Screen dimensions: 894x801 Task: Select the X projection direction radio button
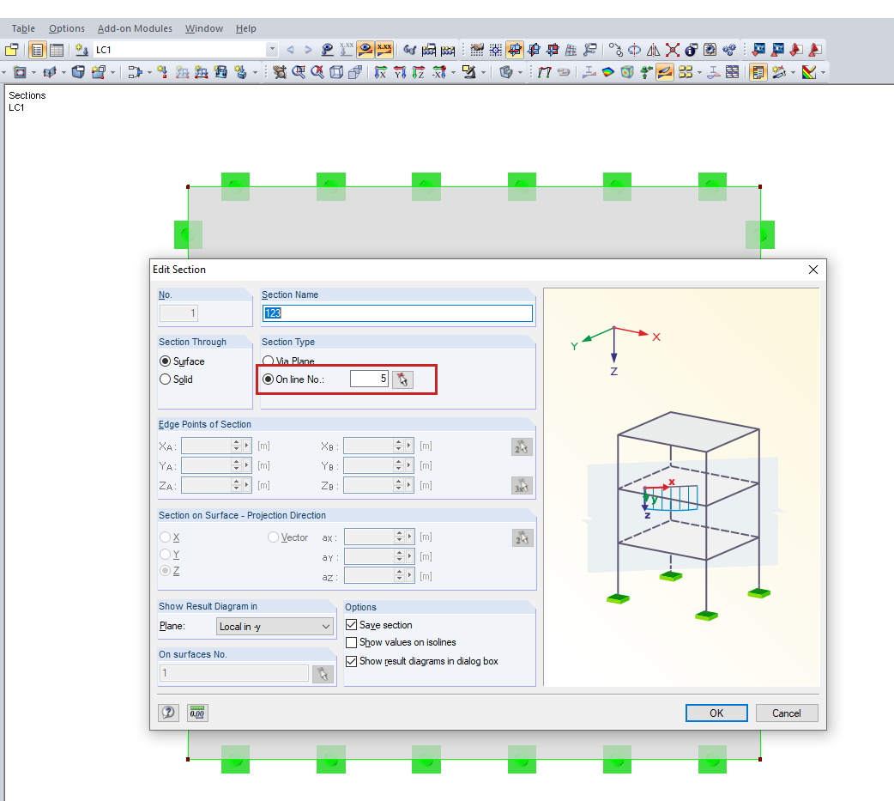point(166,537)
